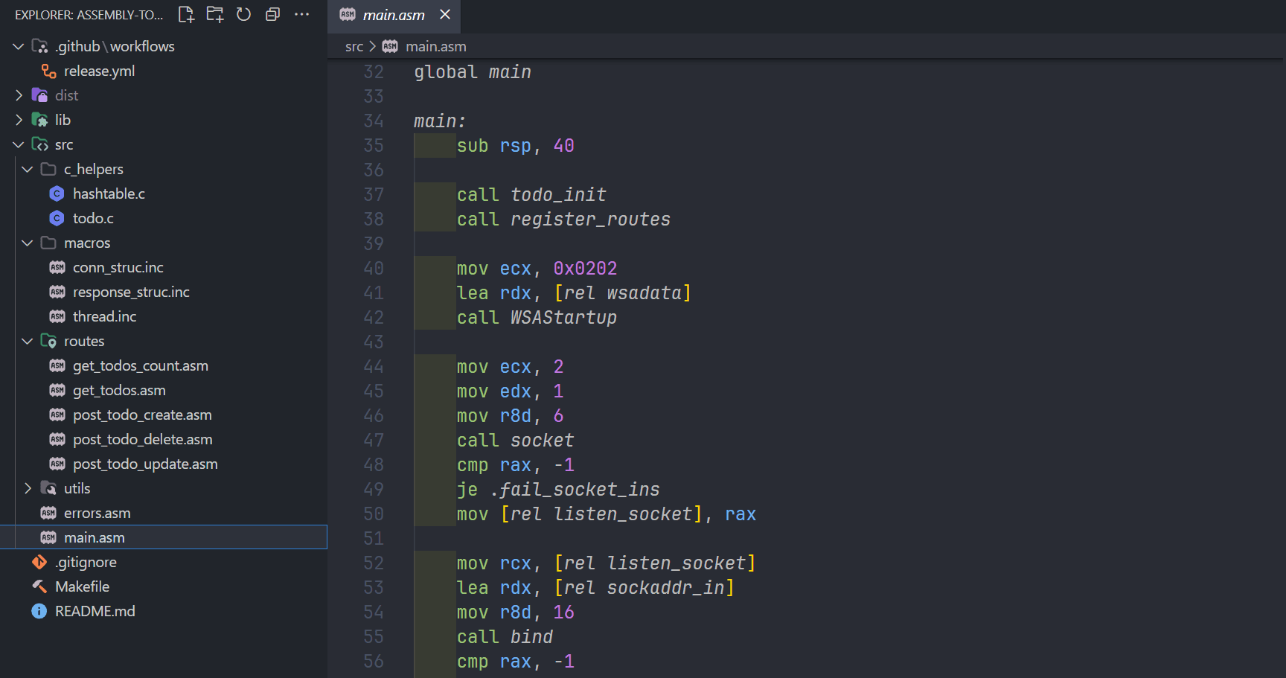Close the main.asm tab

445,13
